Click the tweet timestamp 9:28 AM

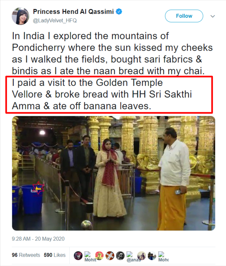pyautogui.click(x=38, y=239)
